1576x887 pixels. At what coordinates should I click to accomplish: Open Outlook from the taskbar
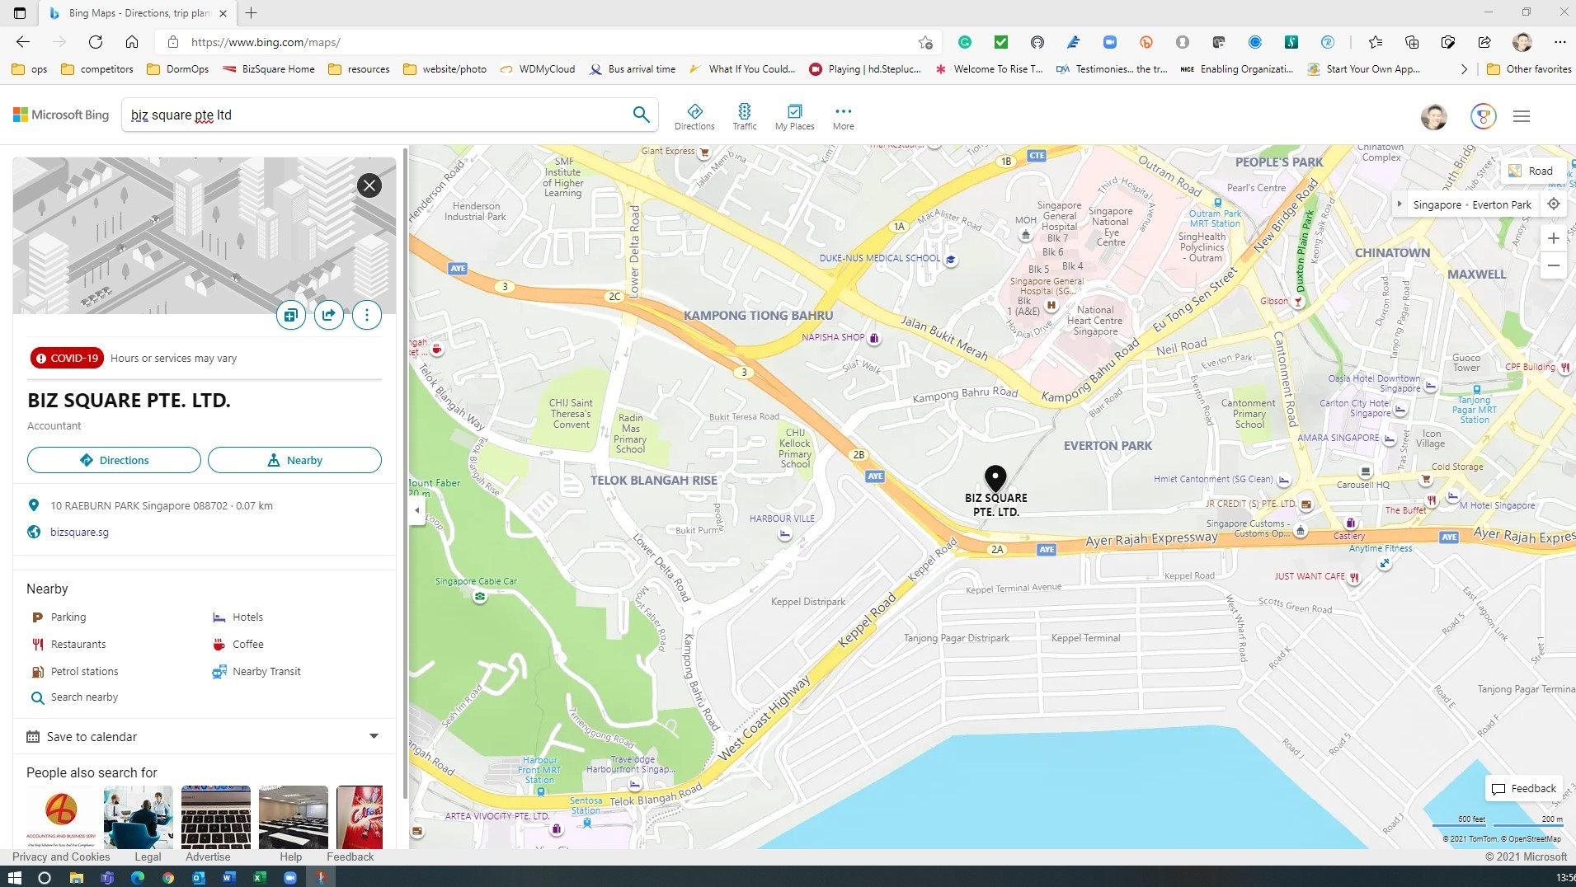click(x=199, y=877)
